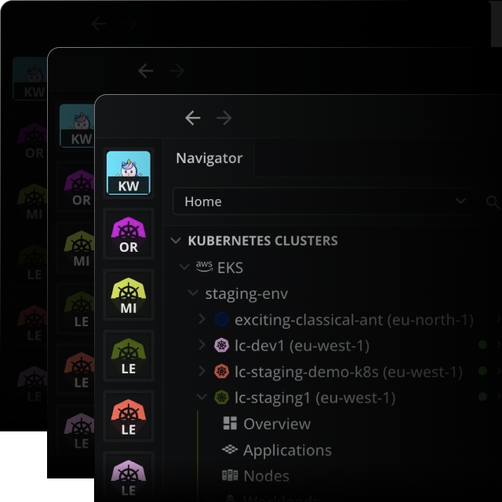Go forward with the front window's forward arrow

tap(224, 118)
